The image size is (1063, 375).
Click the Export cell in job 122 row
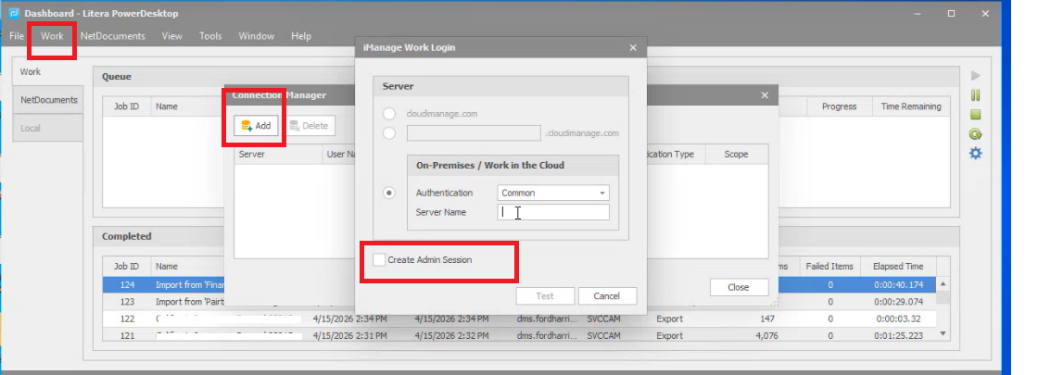click(670, 319)
